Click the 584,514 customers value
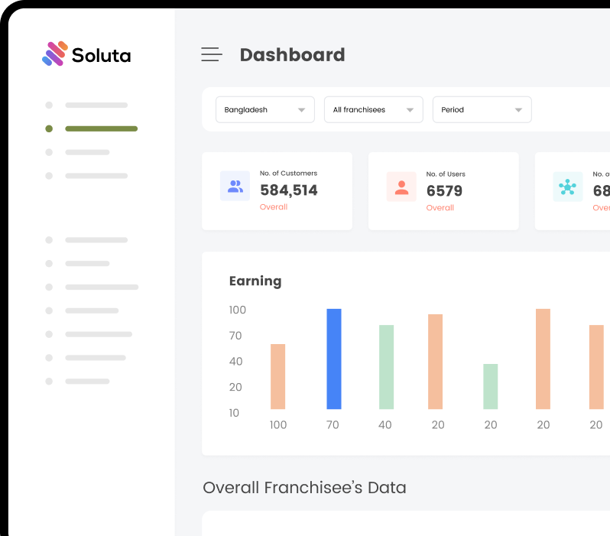The height and width of the screenshot is (536, 610). pyautogui.click(x=289, y=190)
